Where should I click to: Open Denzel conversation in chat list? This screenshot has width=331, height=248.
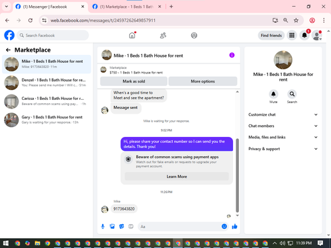(x=46, y=83)
